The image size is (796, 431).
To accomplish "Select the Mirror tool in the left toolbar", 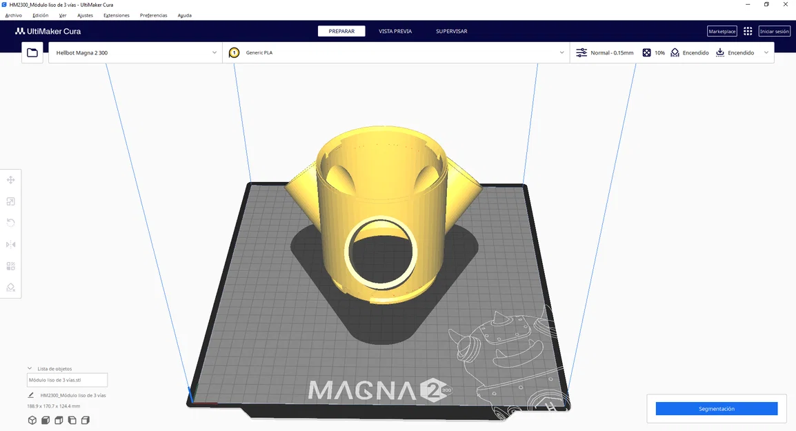I will point(10,245).
